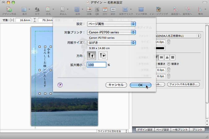209x139 pixels.
Task: Open the help question mark button
Action: [60, 85]
